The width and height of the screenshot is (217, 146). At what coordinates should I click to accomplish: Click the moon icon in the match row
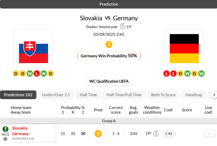point(156,134)
